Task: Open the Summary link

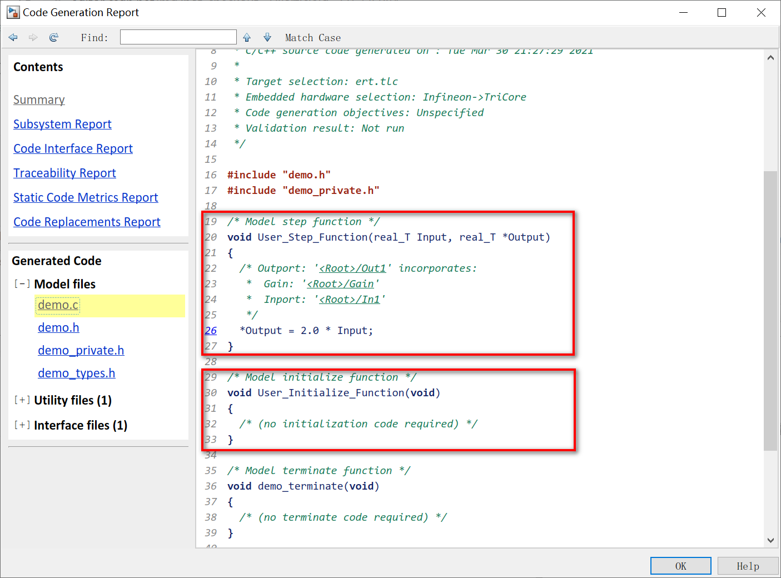Action: click(39, 99)
